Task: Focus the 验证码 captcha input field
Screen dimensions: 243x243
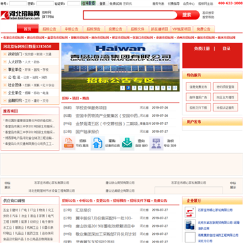Action: [74, 3]
